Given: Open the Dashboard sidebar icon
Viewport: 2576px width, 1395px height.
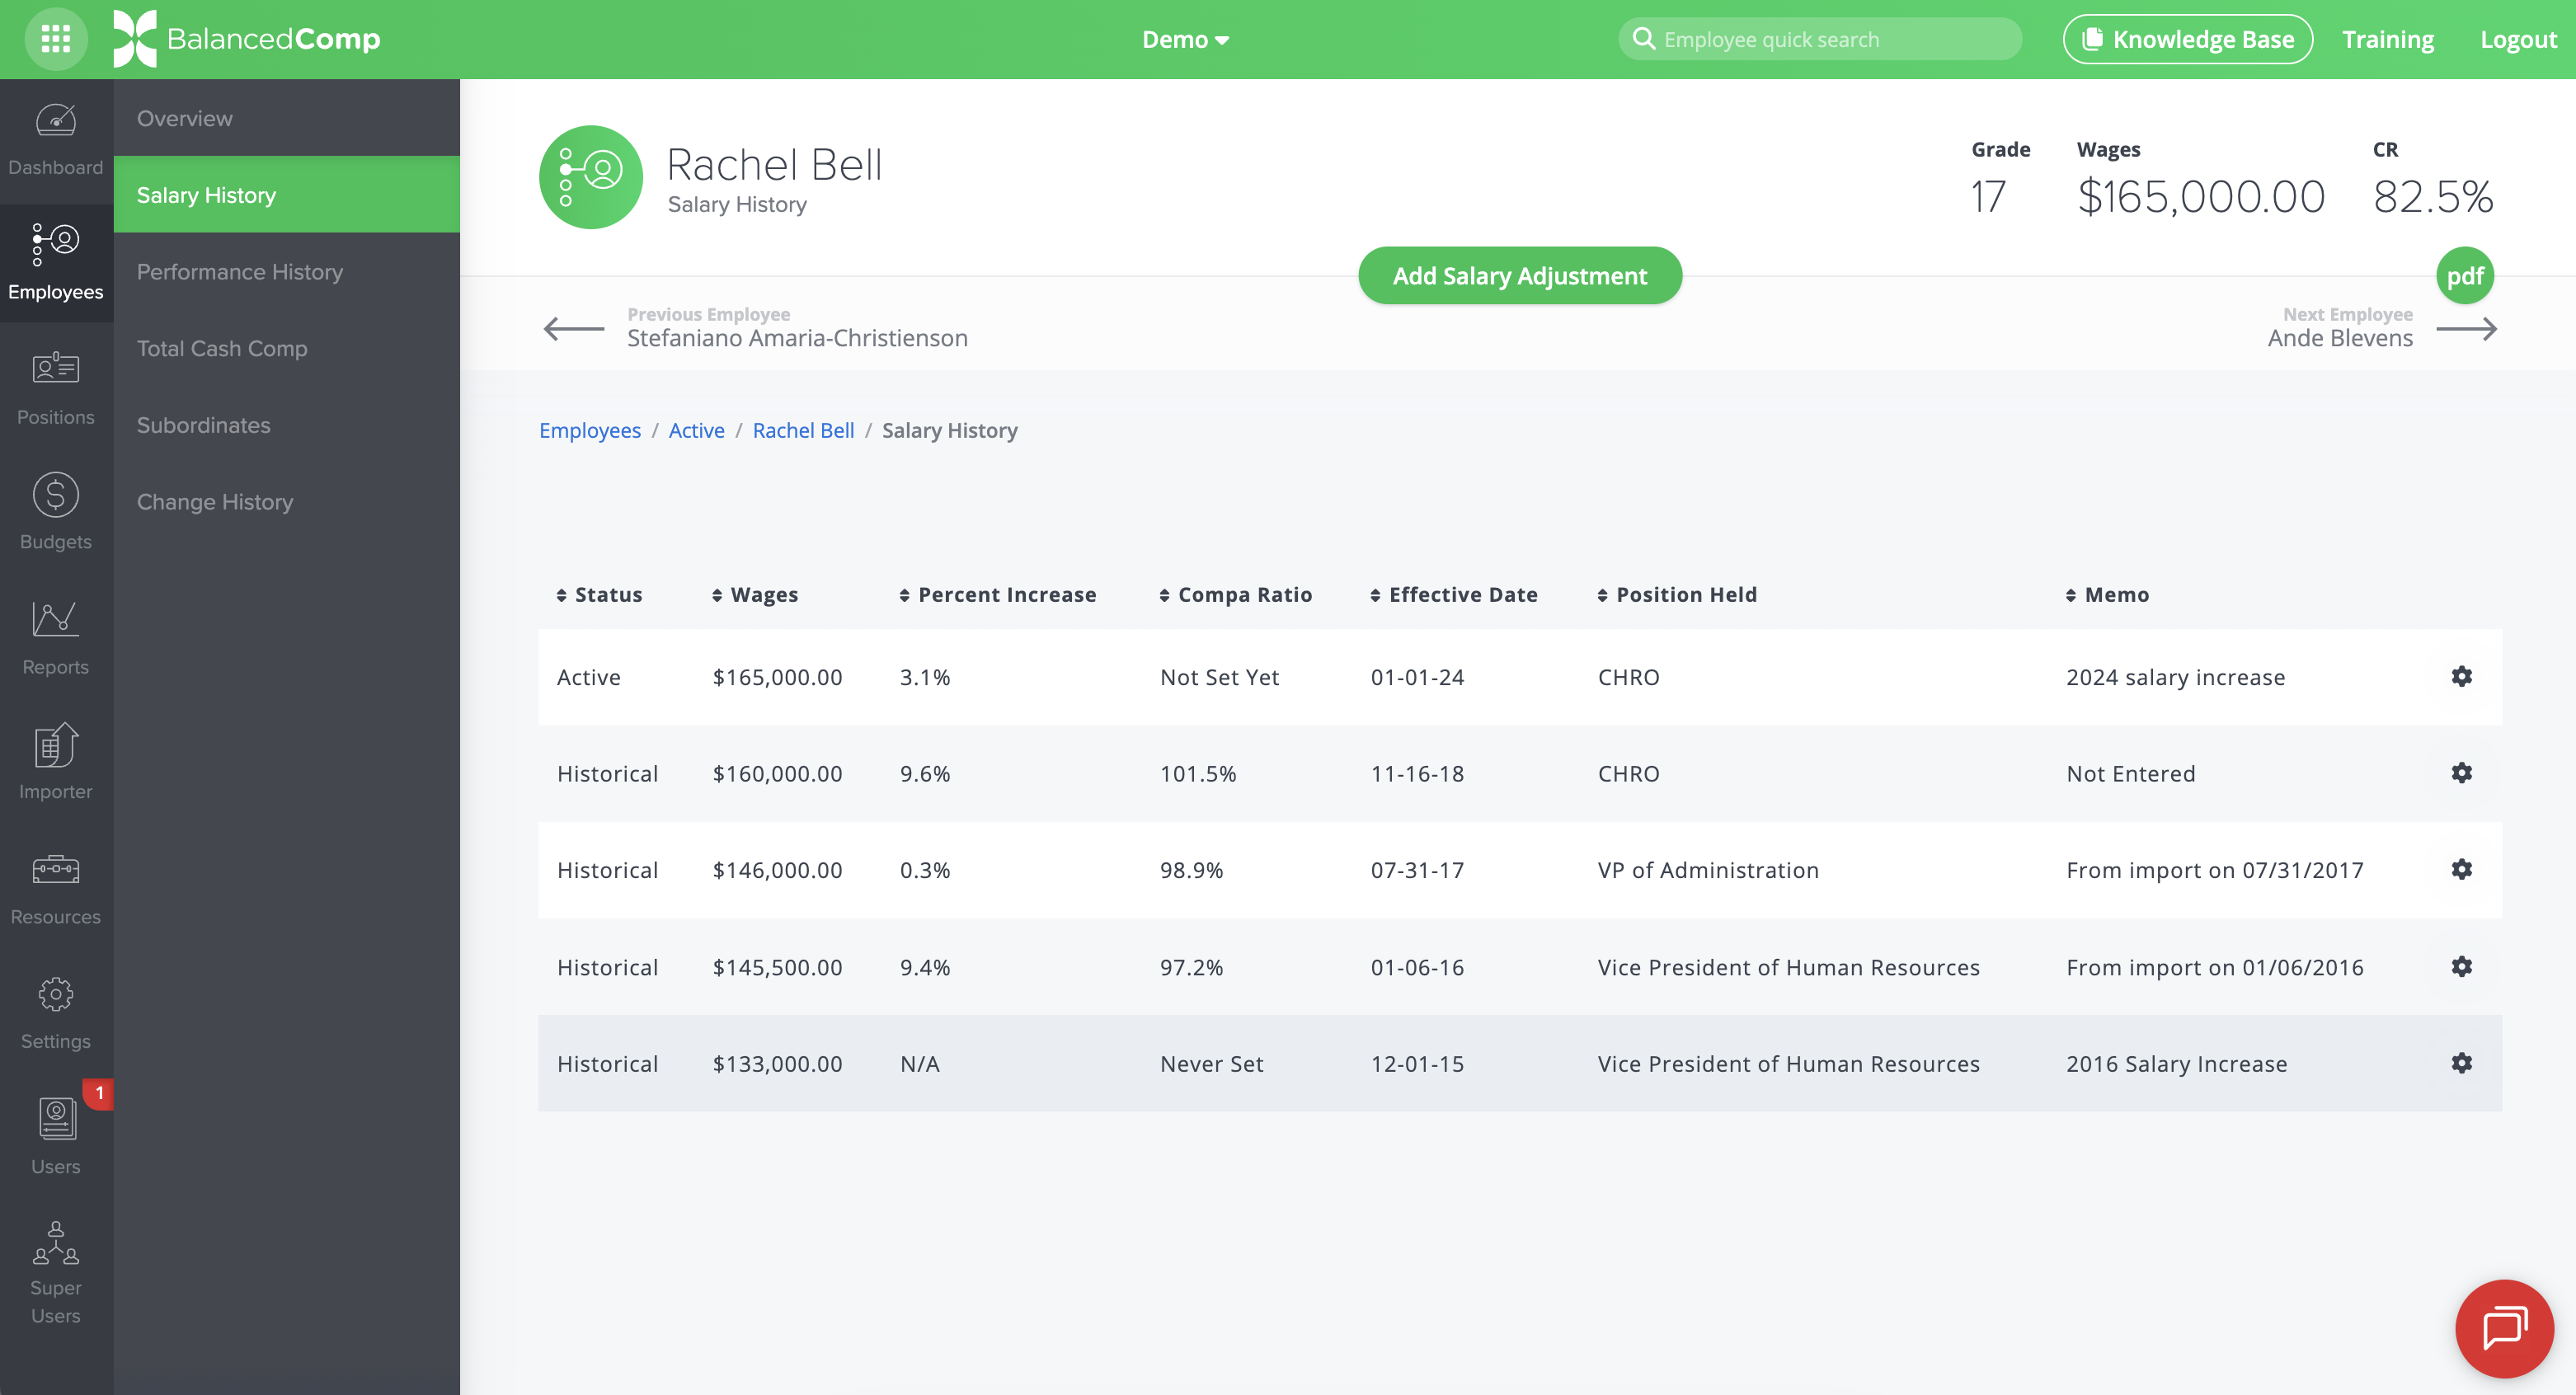Looking at the screenshot, I should (56, 139).
